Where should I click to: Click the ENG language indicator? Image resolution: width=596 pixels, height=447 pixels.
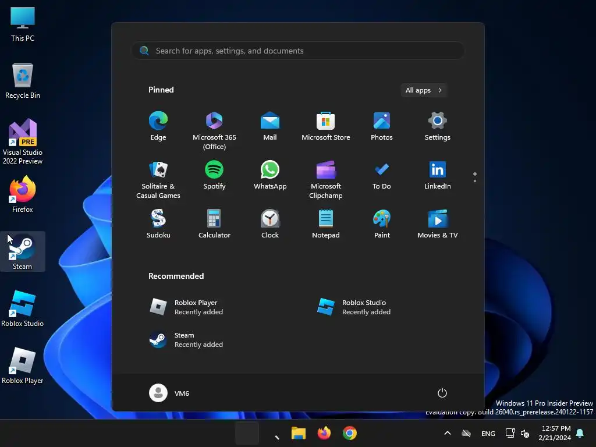coord(488,434)
